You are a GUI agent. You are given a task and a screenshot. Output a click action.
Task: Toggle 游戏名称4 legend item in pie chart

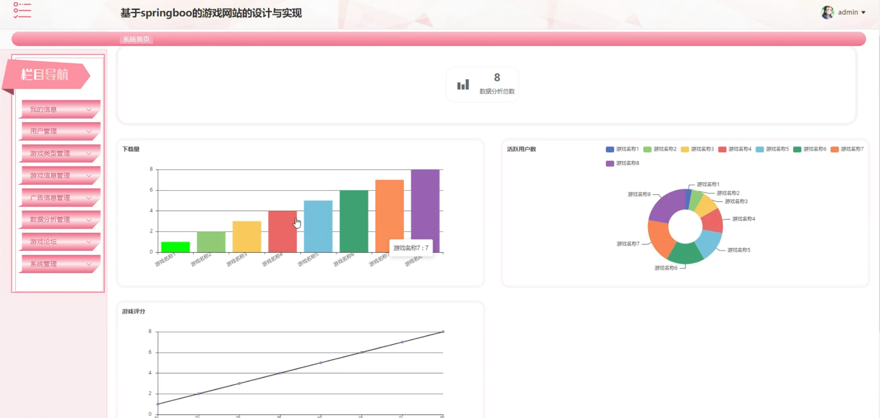[x=735, y=149]
